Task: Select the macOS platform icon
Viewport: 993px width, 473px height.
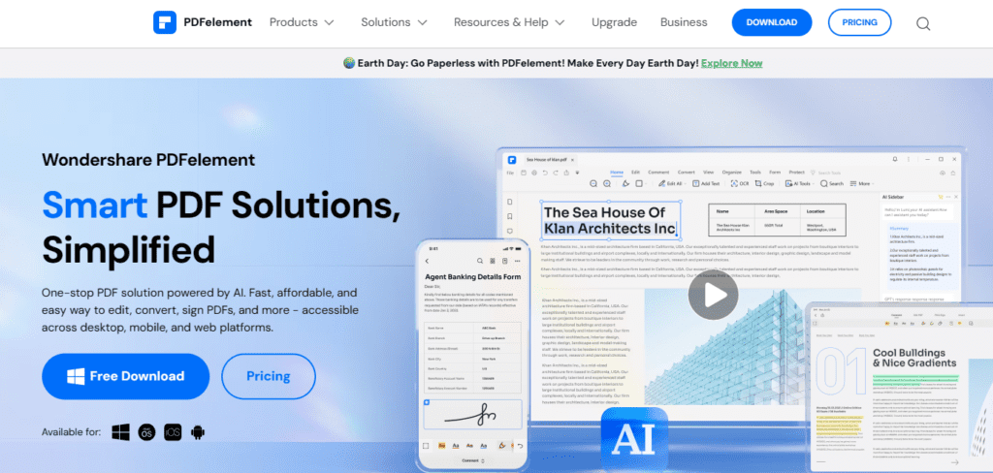Action: (146, 432)
